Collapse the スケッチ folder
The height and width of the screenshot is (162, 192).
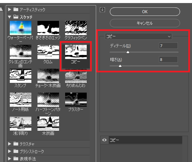tap(9, 17)
